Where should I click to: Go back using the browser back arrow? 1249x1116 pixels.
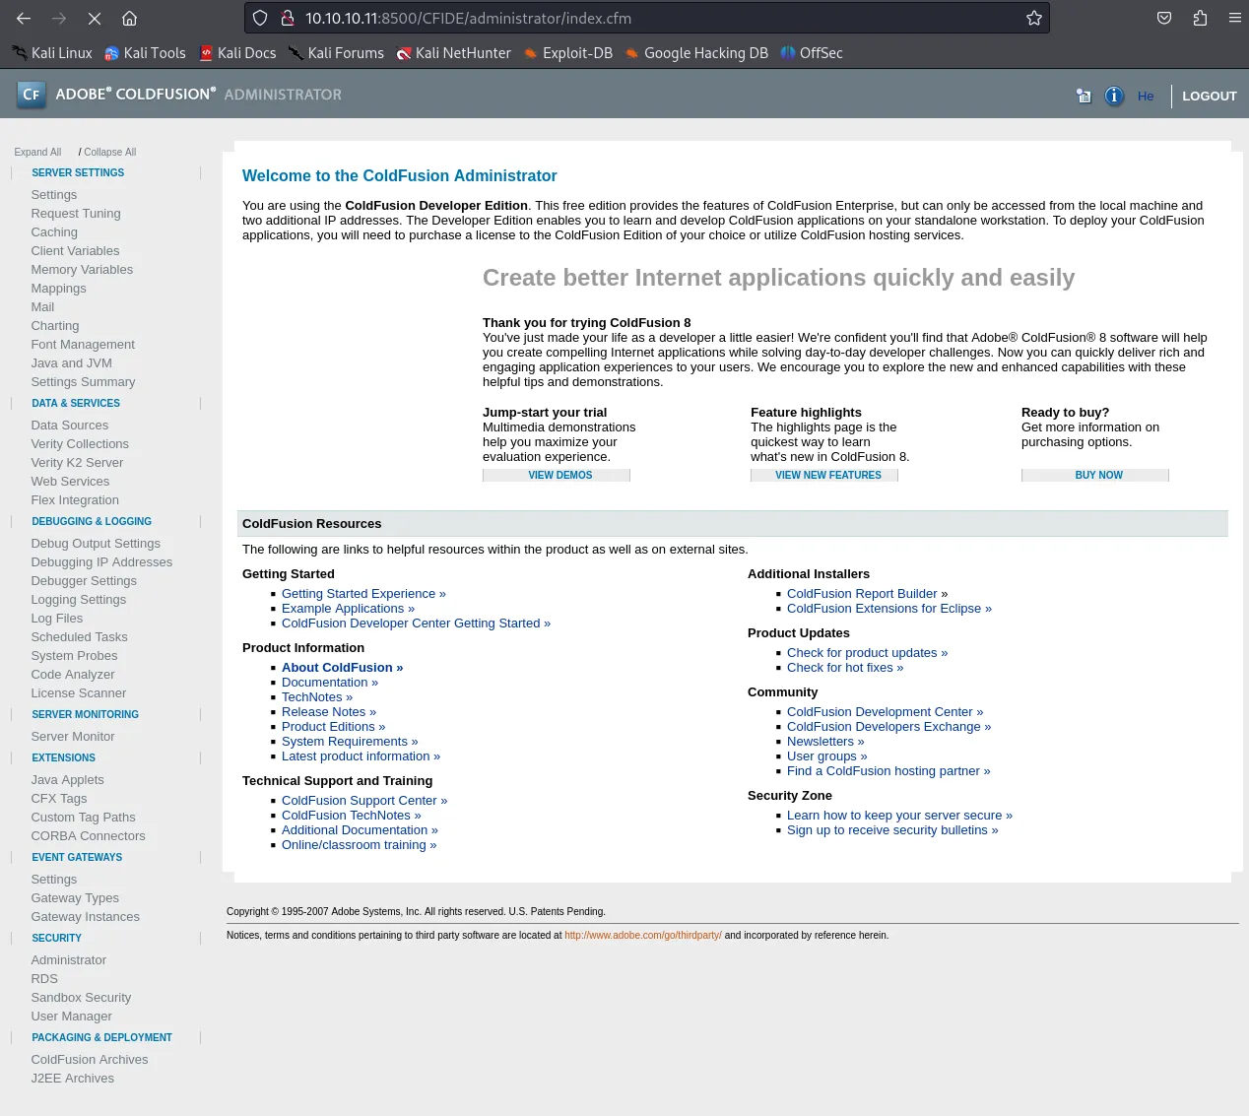coord(24,18)
